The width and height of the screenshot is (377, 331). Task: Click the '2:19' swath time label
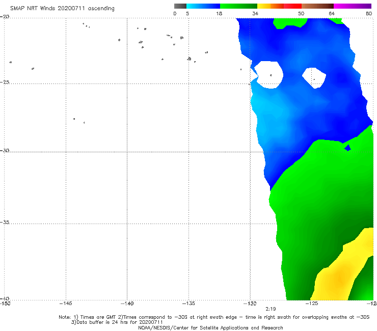271,309
